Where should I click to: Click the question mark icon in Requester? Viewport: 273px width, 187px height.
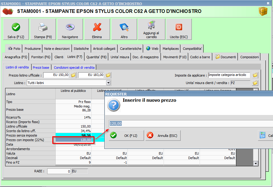pos(114,105)
